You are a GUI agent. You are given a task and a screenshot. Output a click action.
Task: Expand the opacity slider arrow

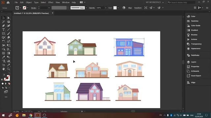coord(106,8)
